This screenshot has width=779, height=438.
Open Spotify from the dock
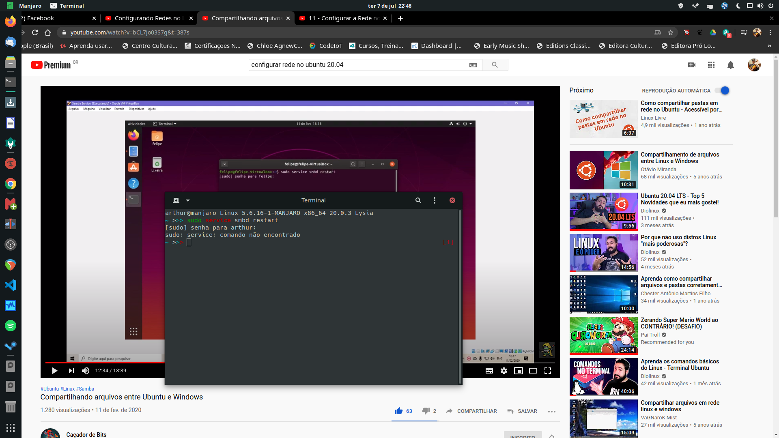pos(11,326)
